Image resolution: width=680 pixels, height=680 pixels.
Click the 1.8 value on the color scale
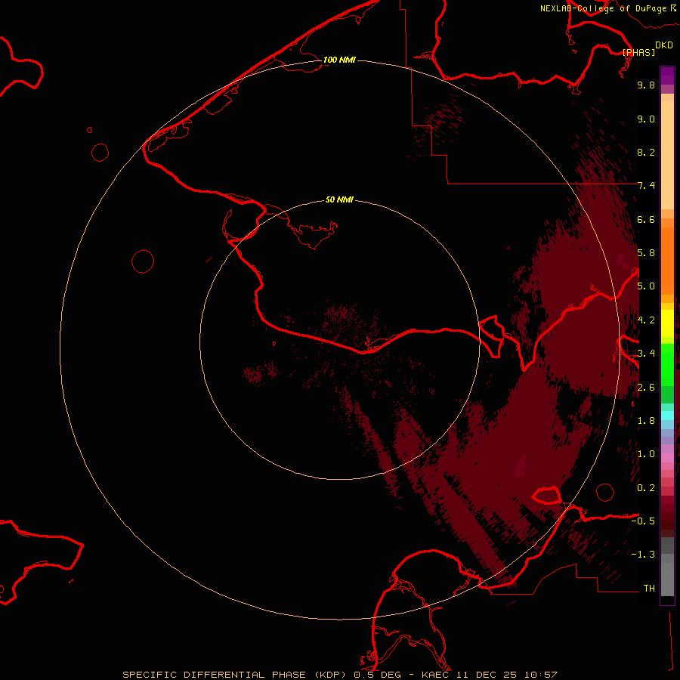pos(646,421)
